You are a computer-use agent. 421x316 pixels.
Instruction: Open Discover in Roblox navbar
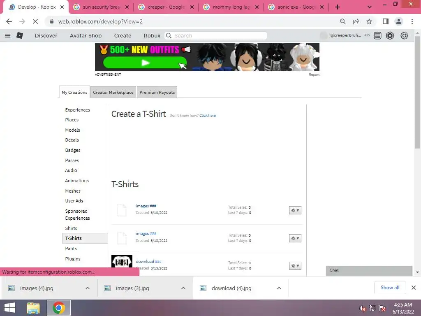pos(46,35)
